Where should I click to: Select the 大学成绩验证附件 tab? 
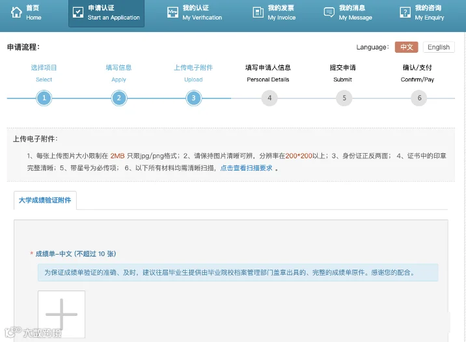coord(45,200)
